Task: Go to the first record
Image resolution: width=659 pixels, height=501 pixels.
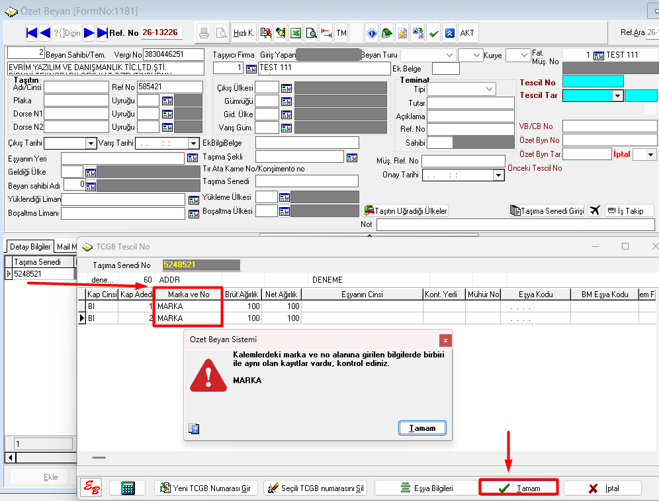Action: (32, 32)
